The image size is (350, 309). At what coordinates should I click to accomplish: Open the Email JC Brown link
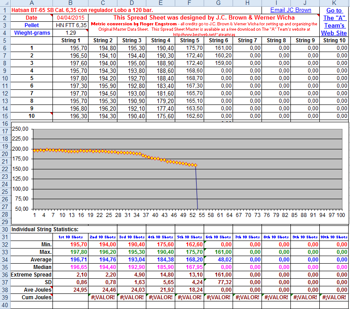point(290,10)
